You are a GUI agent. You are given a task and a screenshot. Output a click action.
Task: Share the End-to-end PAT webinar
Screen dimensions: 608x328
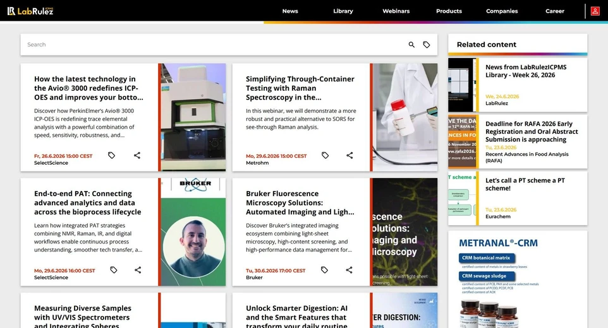pos(138,269)
